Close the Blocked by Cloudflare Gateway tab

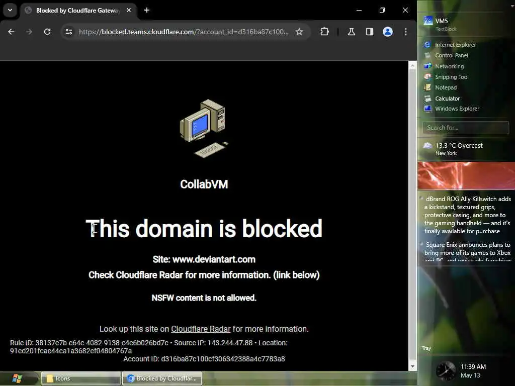[129, 10]
